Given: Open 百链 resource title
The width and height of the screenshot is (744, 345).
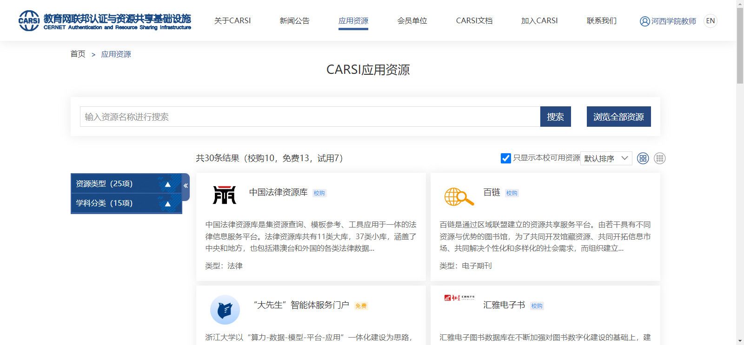Looking at the screenshot, I should pos(492,192).
